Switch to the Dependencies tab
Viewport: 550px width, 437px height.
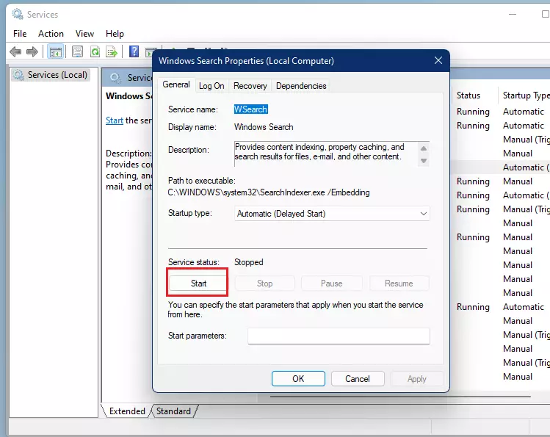(x=301, y=86)
